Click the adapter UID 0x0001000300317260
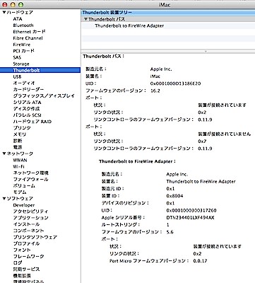 [x=191, y=210]
